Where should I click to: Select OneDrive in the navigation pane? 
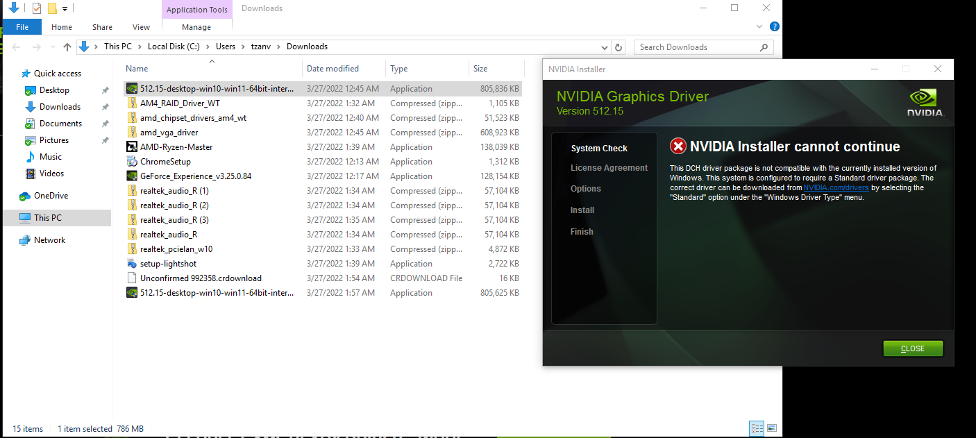[51, 196]
